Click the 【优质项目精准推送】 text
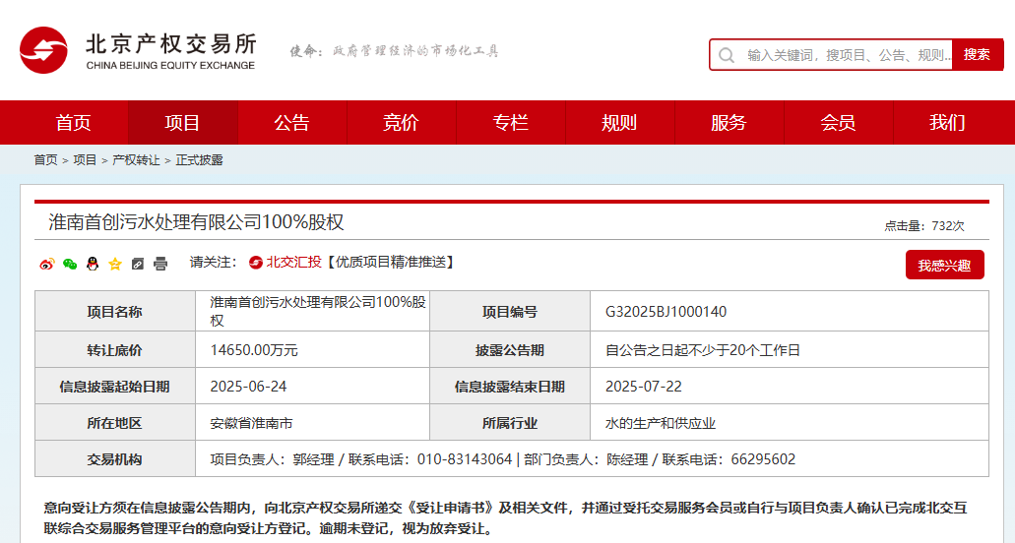Screen dimensions: 1015x543 pyautogui.click(x=390, y=262)
